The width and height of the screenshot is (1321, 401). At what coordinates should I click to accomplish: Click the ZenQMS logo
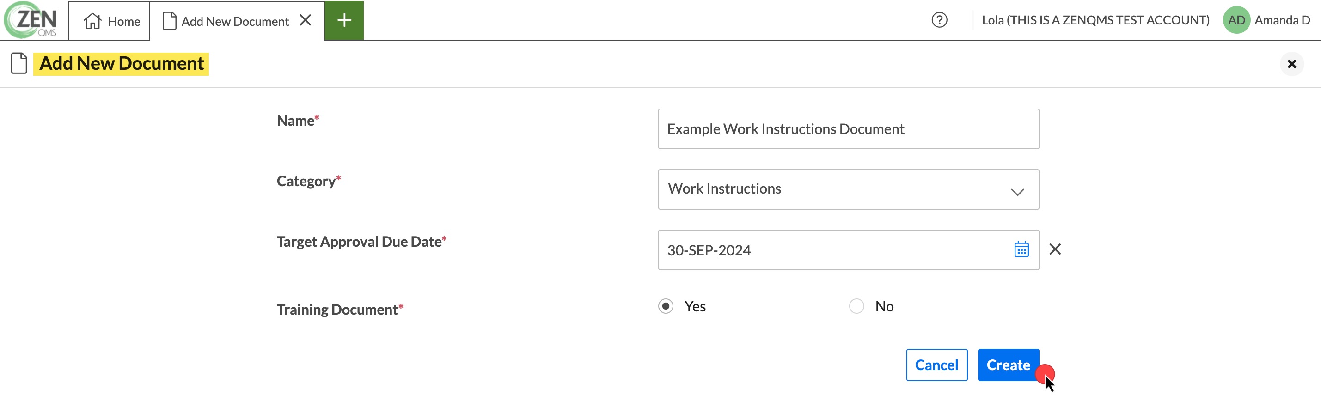point(31,20)
